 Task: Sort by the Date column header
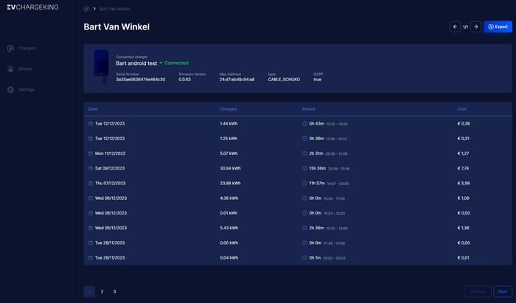93,109
